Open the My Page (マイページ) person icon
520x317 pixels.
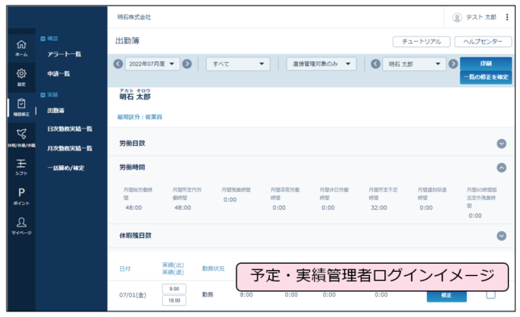point(21,226)
